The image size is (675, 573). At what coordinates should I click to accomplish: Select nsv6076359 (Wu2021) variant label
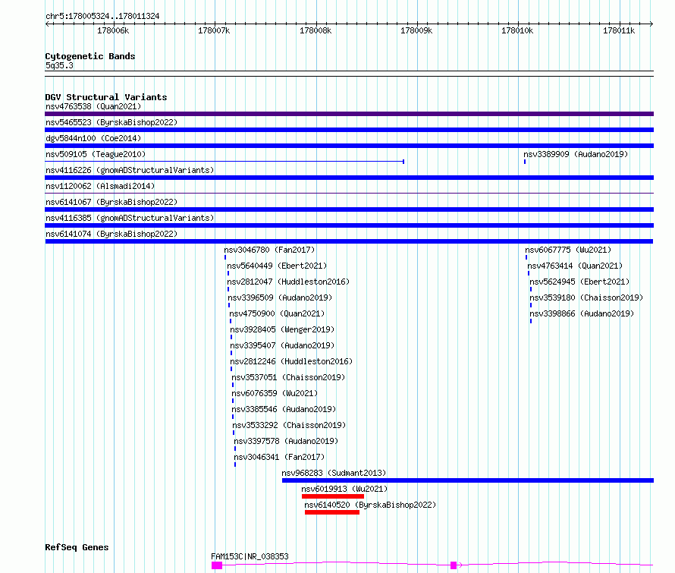[x=275, y=393]
